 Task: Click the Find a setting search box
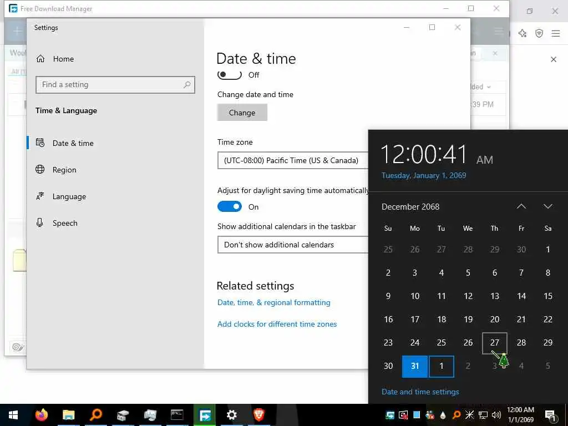(x=115, y=85)
